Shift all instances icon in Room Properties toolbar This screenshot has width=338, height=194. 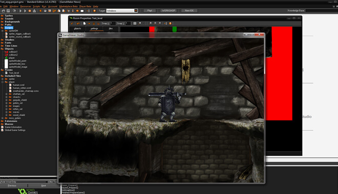(x=89, y=23)
